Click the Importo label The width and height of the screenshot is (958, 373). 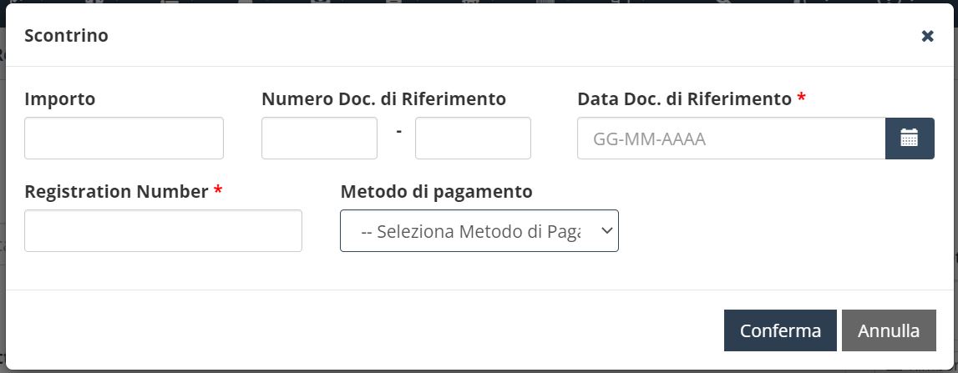[60, 99]
